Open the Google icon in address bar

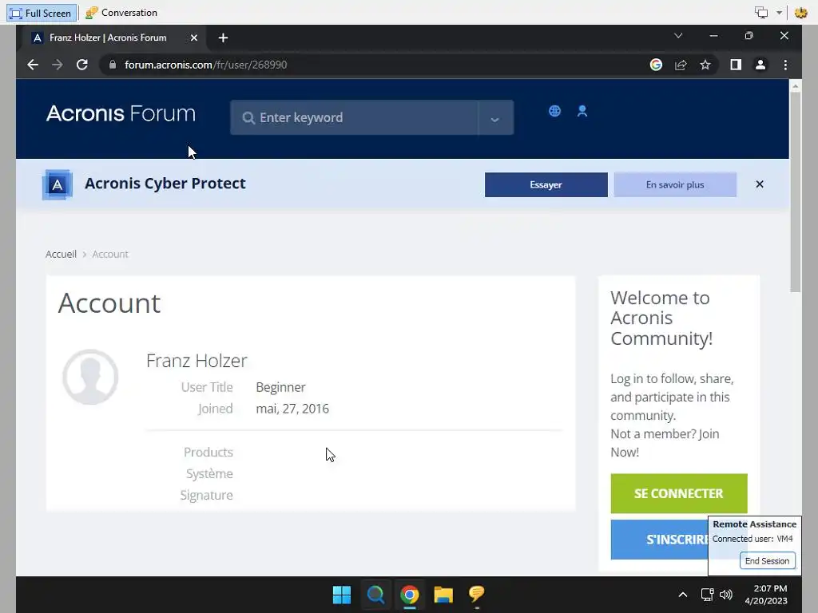pyautogui.click(x=656, y=65)
